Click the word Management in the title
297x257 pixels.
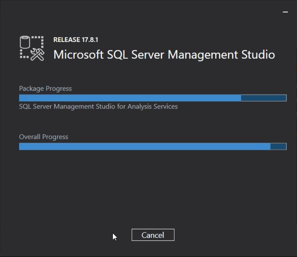[204, 54]
